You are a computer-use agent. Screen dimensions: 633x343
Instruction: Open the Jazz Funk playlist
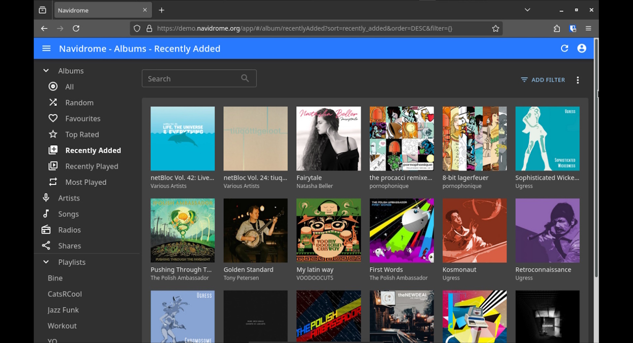[63, 310]
